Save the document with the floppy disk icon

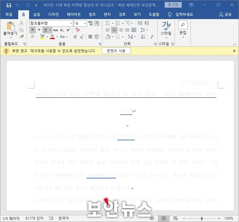(9, 5)
